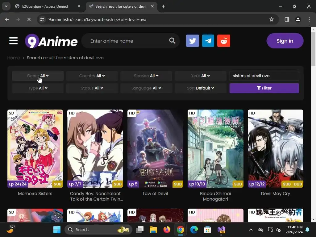The height and width of the screenshot is (237, 316).
Task: Launch Microsoft Edge from the taskbar
Action: 194,230
